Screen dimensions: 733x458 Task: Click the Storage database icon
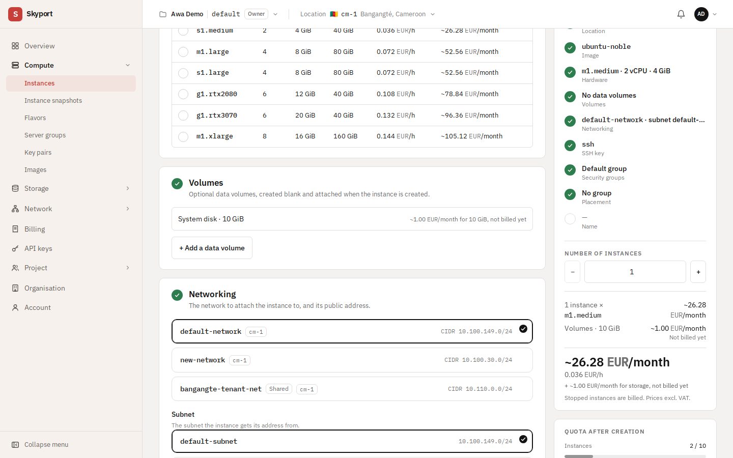coord(15,188)
